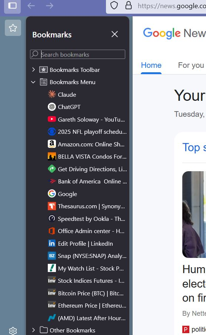Close the Bookmarks panel
The width and height of the screenshot is (206, 335).
[114, 34]
